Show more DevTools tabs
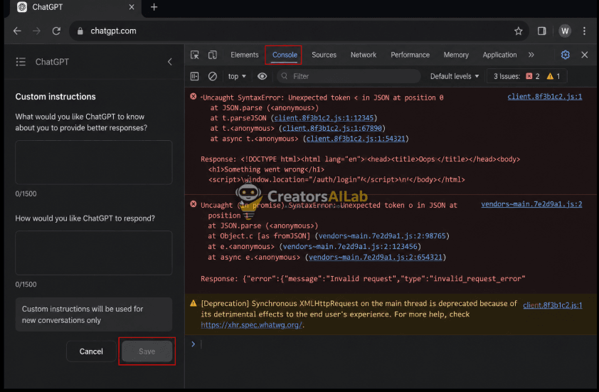This screenshot has width=599, height=392. click(x=531, y=55)
